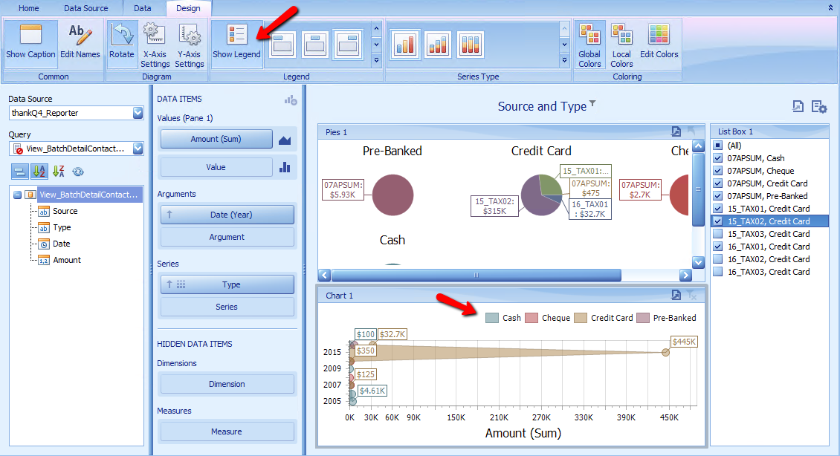Click the empty Series placeholder
Image resolution: width=840 pixels, height=456 pixels.
[227, 307]
